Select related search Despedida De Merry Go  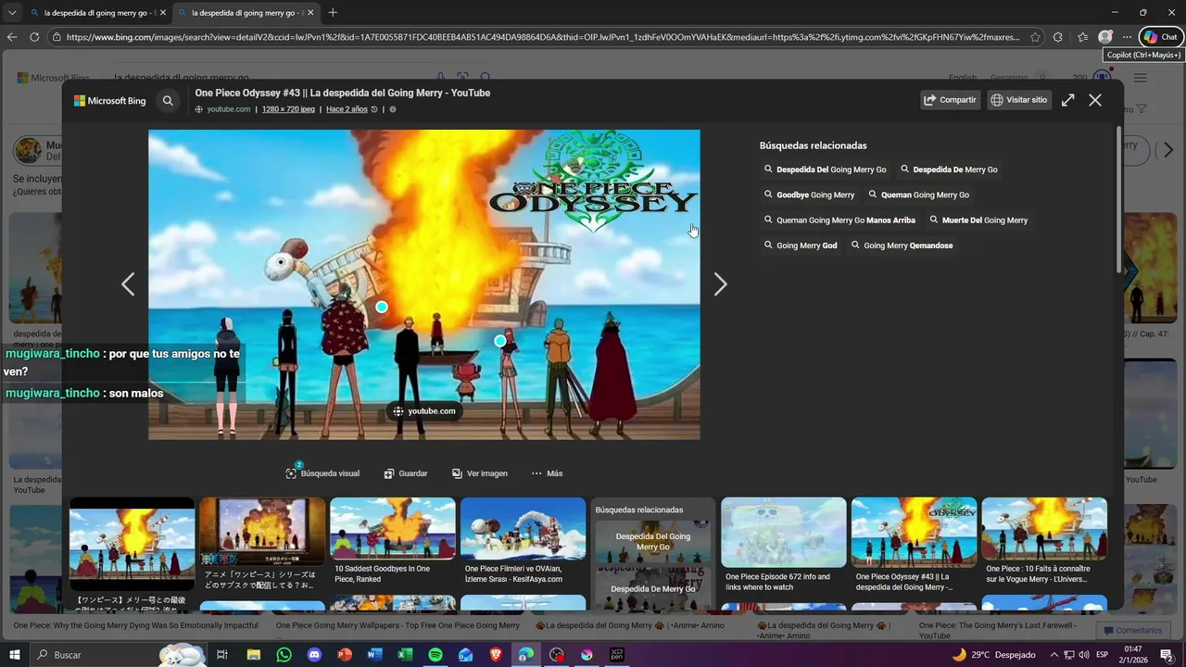[x=949, y=170]
